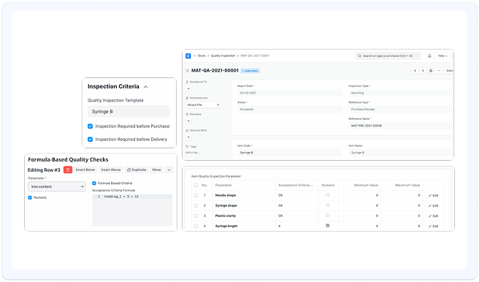Click the Move button

[x=156, y=170]
